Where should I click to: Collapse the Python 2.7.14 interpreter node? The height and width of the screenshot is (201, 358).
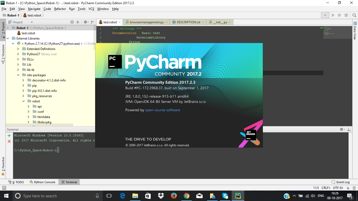click(x=13, y=43)
